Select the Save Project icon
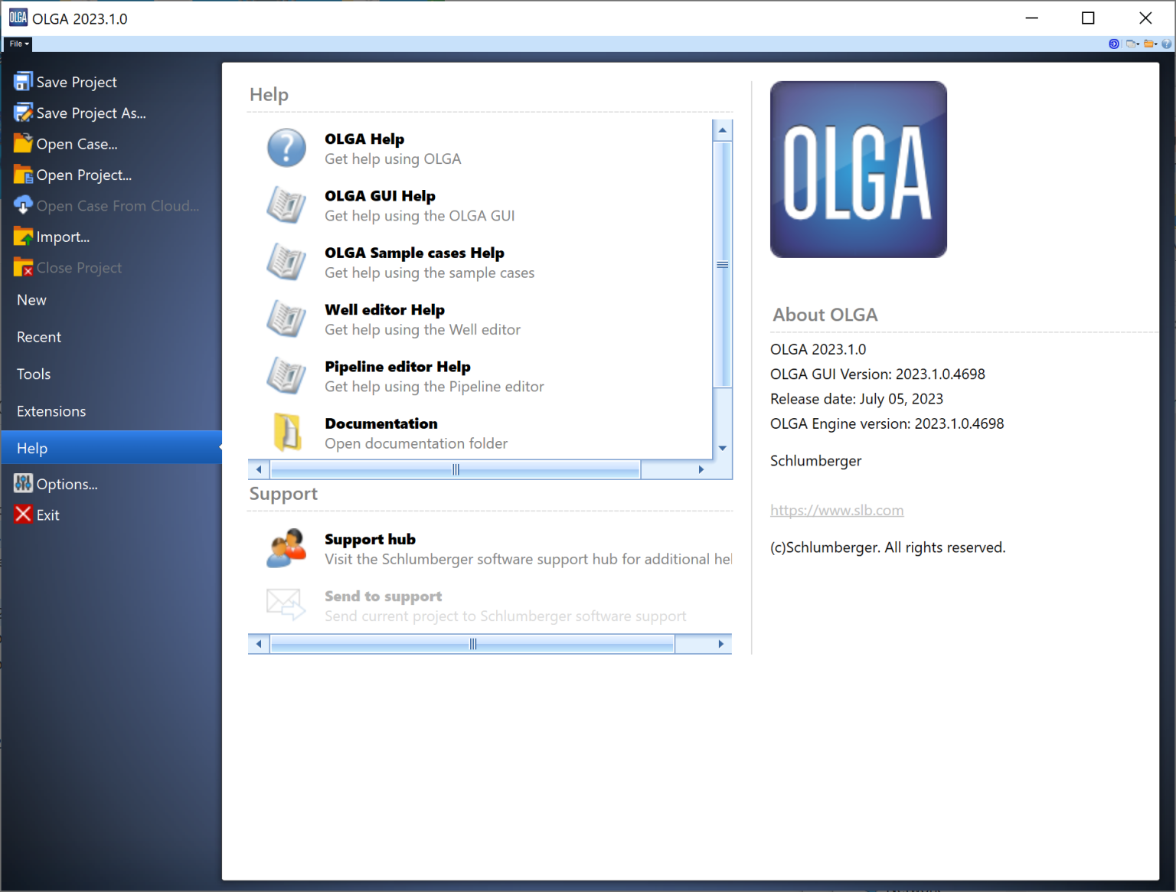This screenshot has width=1176, height=892. (x=22, y=81)
